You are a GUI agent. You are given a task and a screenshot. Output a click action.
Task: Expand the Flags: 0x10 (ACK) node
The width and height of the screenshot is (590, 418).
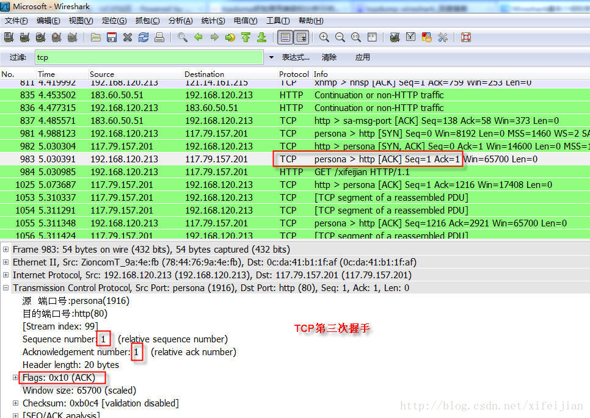[x=15, y=377]
